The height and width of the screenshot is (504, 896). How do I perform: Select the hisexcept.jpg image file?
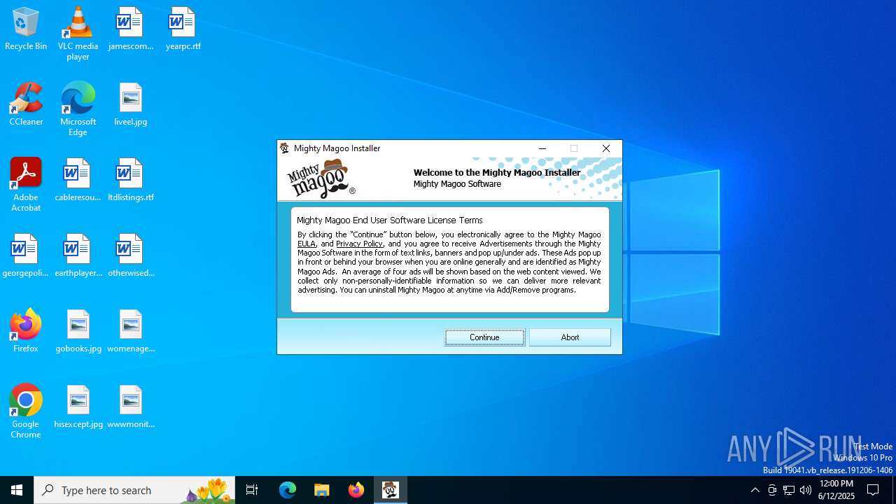(x=78, y=407)
